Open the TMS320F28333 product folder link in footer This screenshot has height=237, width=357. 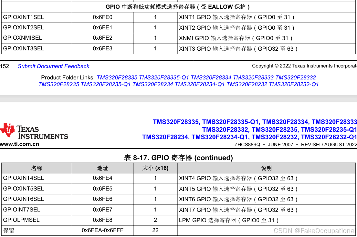pyautogui.click(x=253, y=77)
